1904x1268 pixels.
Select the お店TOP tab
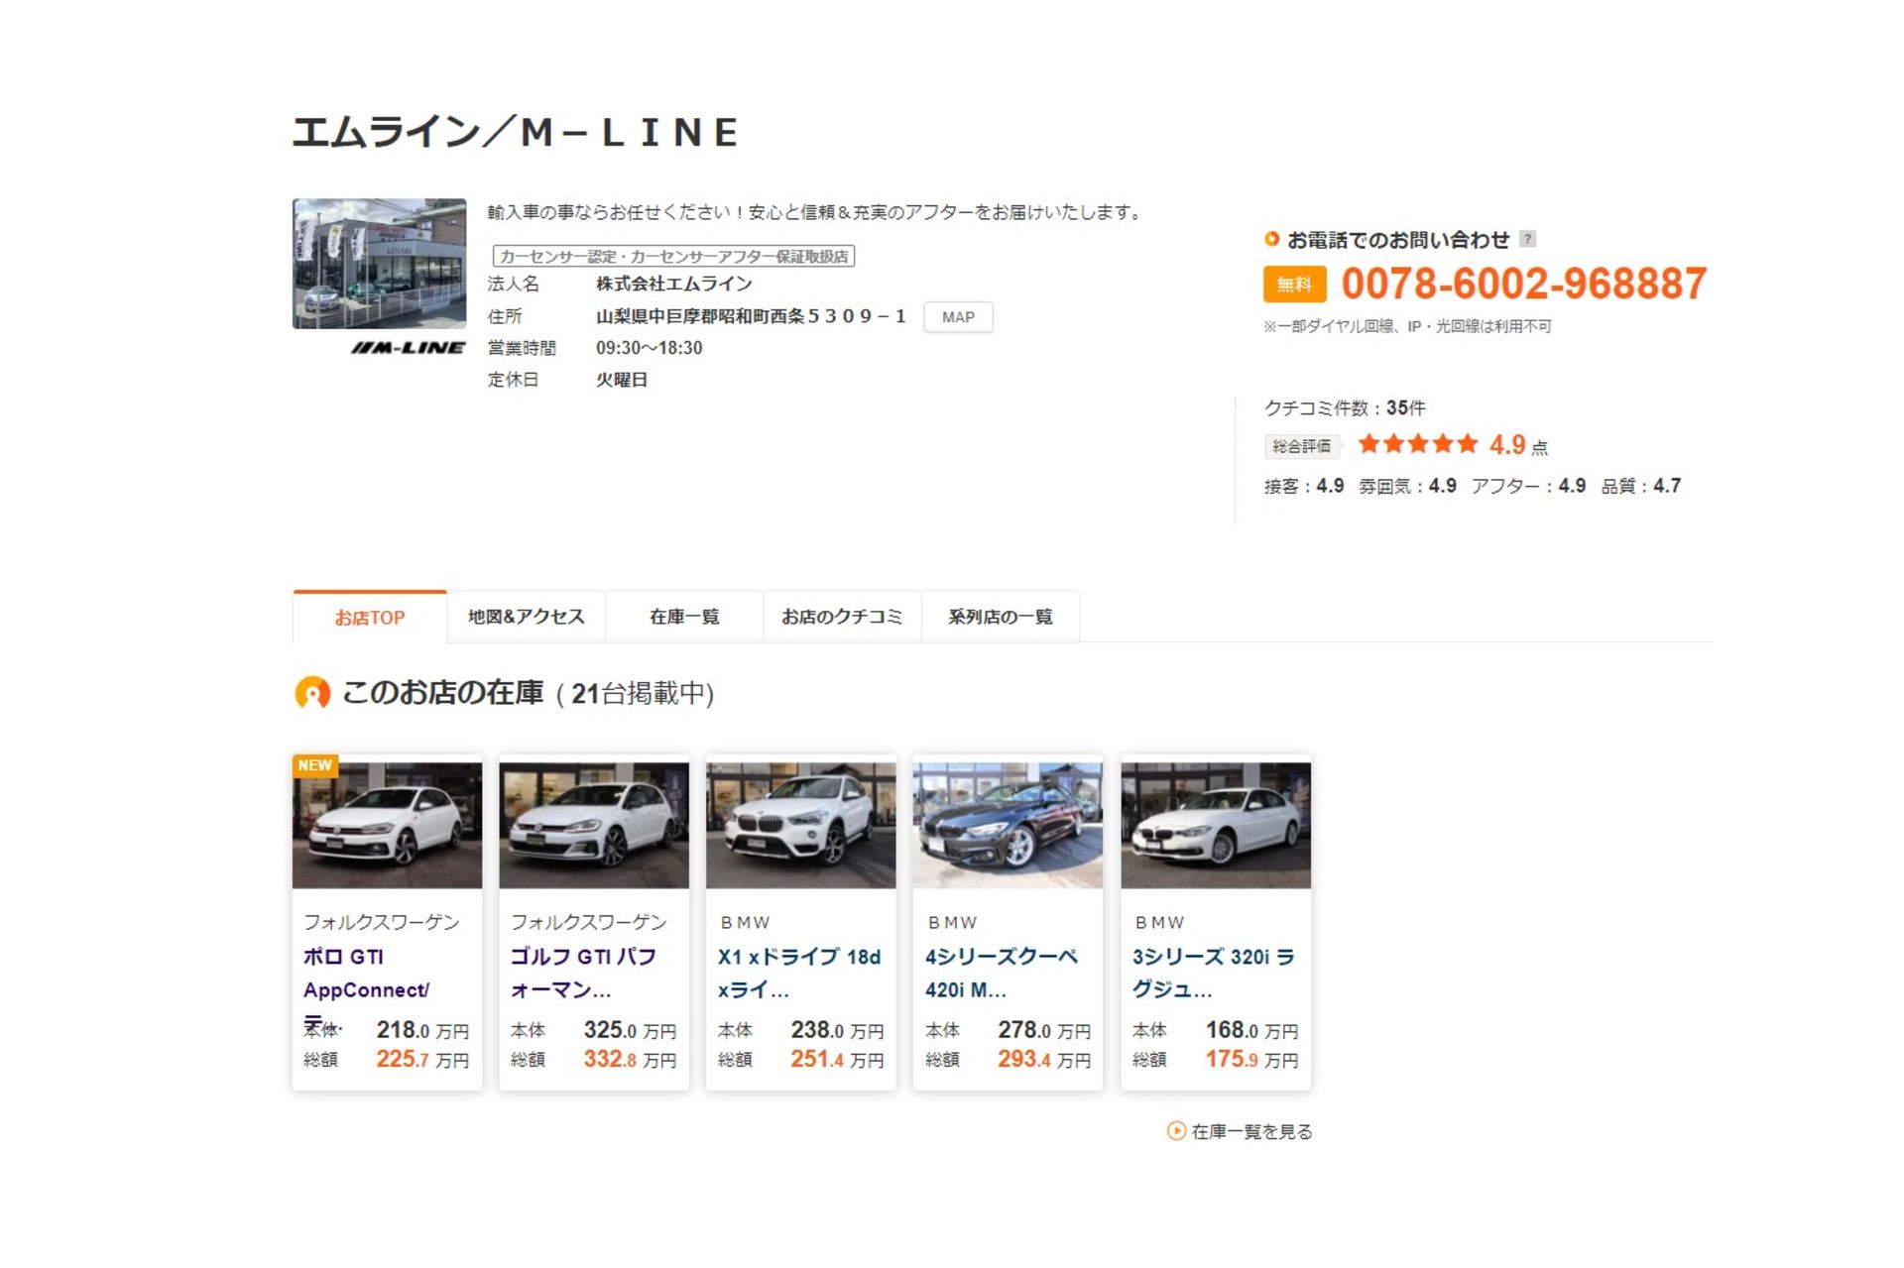[x=370, y=618]
